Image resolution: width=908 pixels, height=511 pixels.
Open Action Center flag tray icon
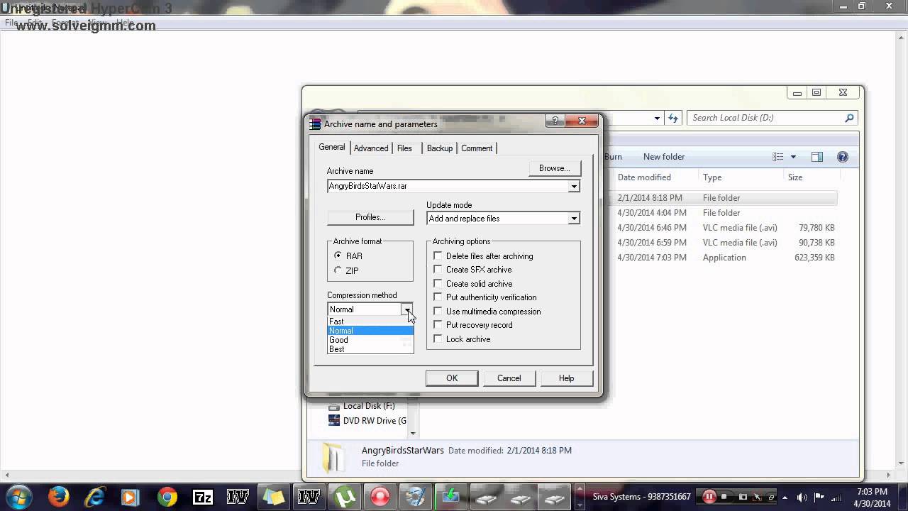click(819, 497)
